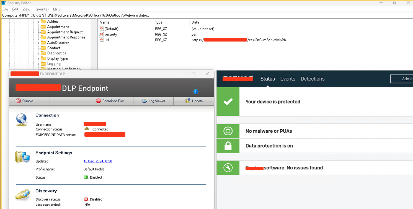
Task: Open the No malware or PUAs row
Action: click(315, 131)
